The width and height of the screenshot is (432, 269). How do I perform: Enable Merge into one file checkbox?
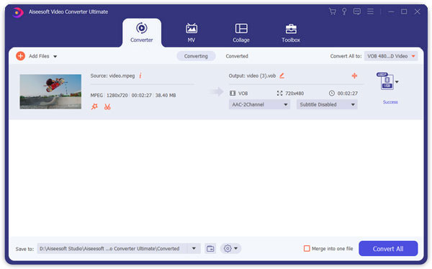(x=307, y=249)
